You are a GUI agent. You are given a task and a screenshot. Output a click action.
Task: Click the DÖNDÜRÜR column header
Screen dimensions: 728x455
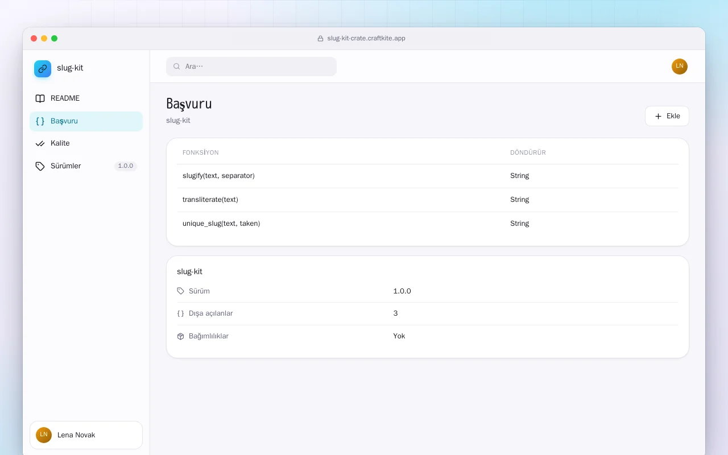[528, 153]
